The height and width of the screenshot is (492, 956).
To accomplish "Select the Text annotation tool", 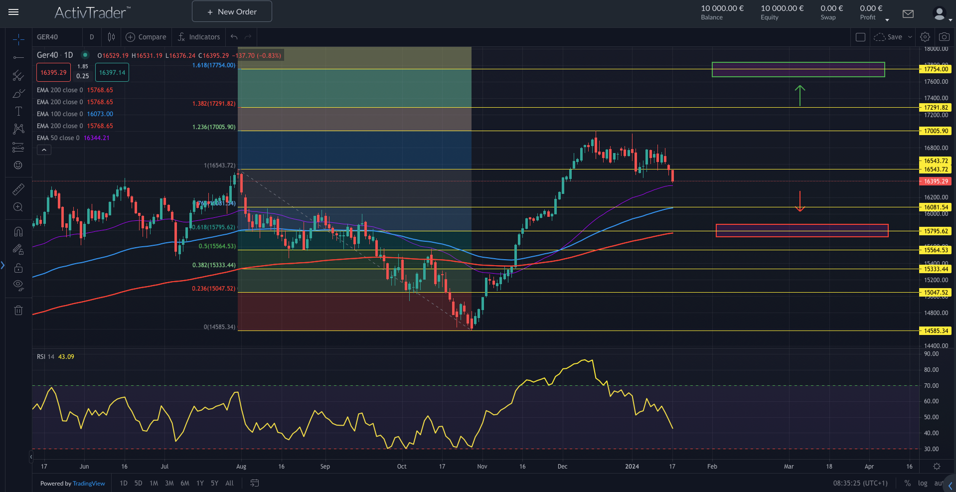I will [x=18, y=111].
